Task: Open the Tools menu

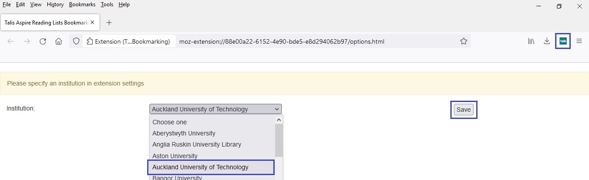Action: 107,4
